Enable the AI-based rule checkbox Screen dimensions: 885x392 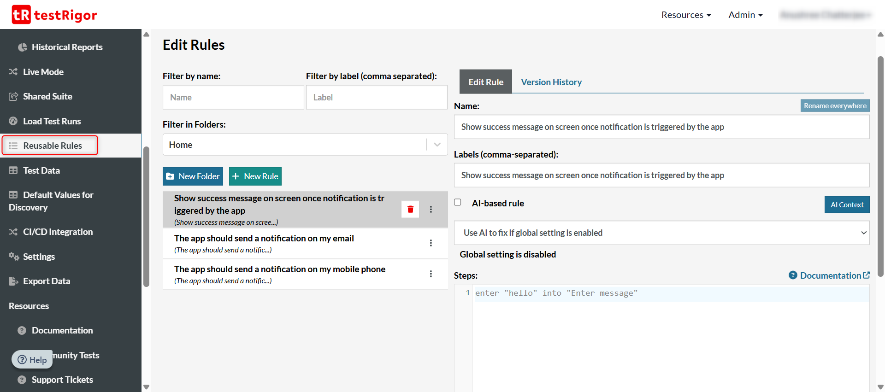coord(458,203)
